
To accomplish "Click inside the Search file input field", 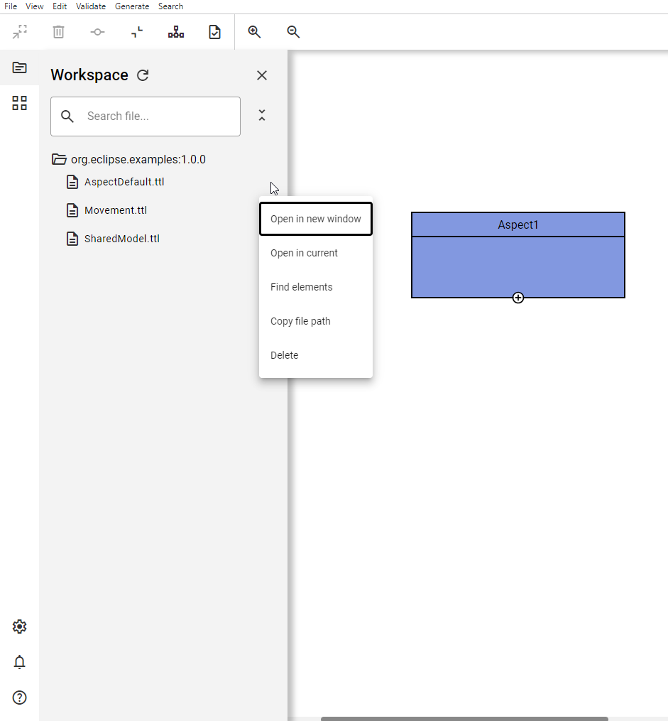I will [x=146, y=116].
